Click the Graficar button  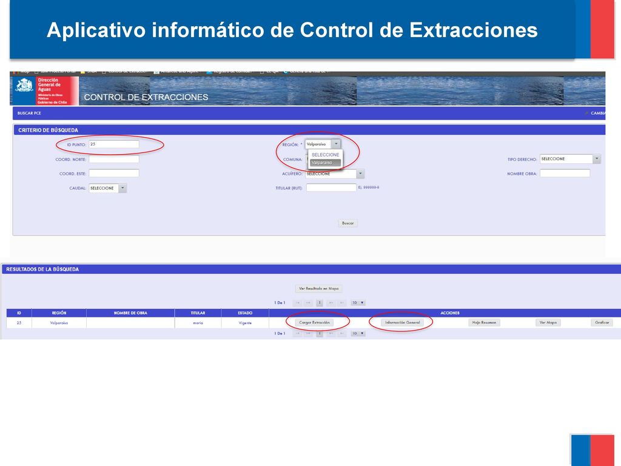(602, 323)
